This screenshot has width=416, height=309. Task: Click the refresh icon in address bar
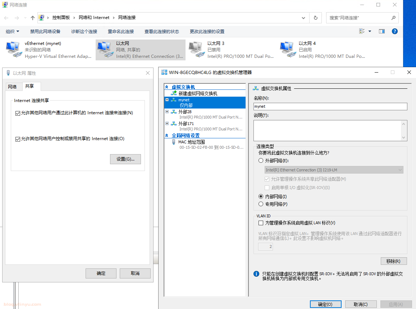[x=315, y=18]
